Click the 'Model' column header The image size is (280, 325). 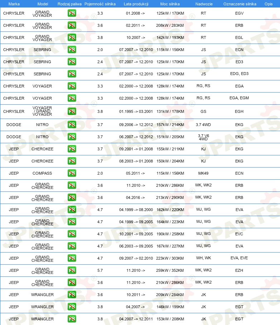(43, 4)
